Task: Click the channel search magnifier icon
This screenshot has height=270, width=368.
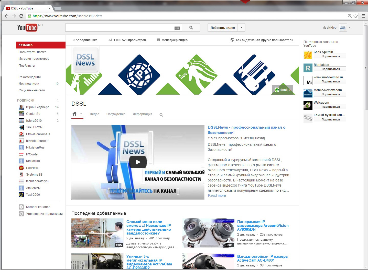Action: point(161,115)
